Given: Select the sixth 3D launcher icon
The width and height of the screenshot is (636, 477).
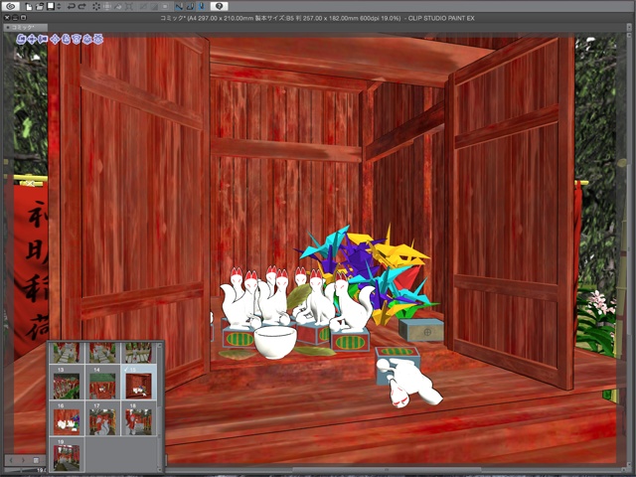Looking at the screenshot, I should (x=77, y=40).
